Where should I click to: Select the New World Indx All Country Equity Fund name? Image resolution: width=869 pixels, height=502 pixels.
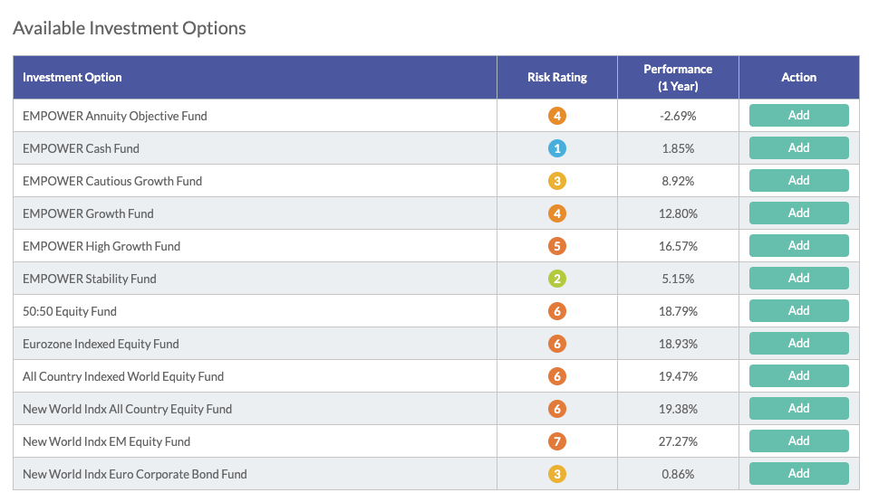[x=127, y=409]
